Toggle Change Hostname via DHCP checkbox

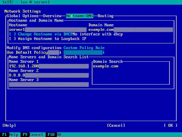pos(41,34)
